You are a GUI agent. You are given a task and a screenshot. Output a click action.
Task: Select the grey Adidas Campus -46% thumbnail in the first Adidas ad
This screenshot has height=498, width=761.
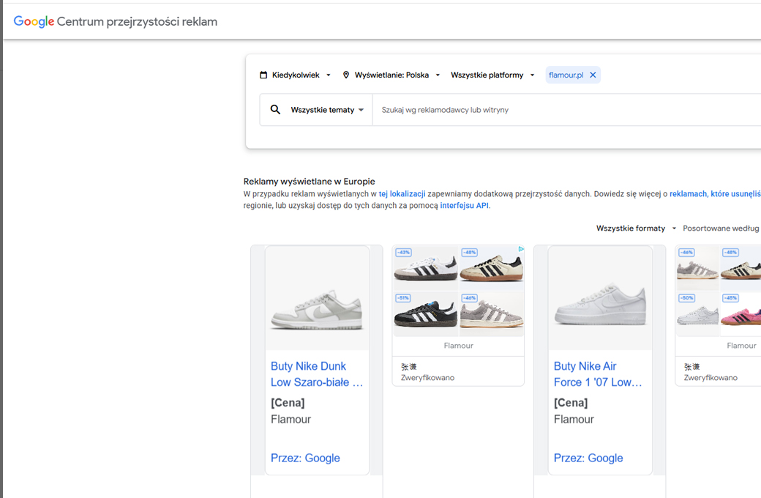coord(492,314)
